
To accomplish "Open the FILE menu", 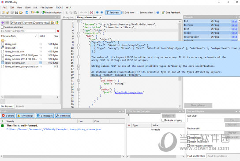I will click(x=4, y=7).
